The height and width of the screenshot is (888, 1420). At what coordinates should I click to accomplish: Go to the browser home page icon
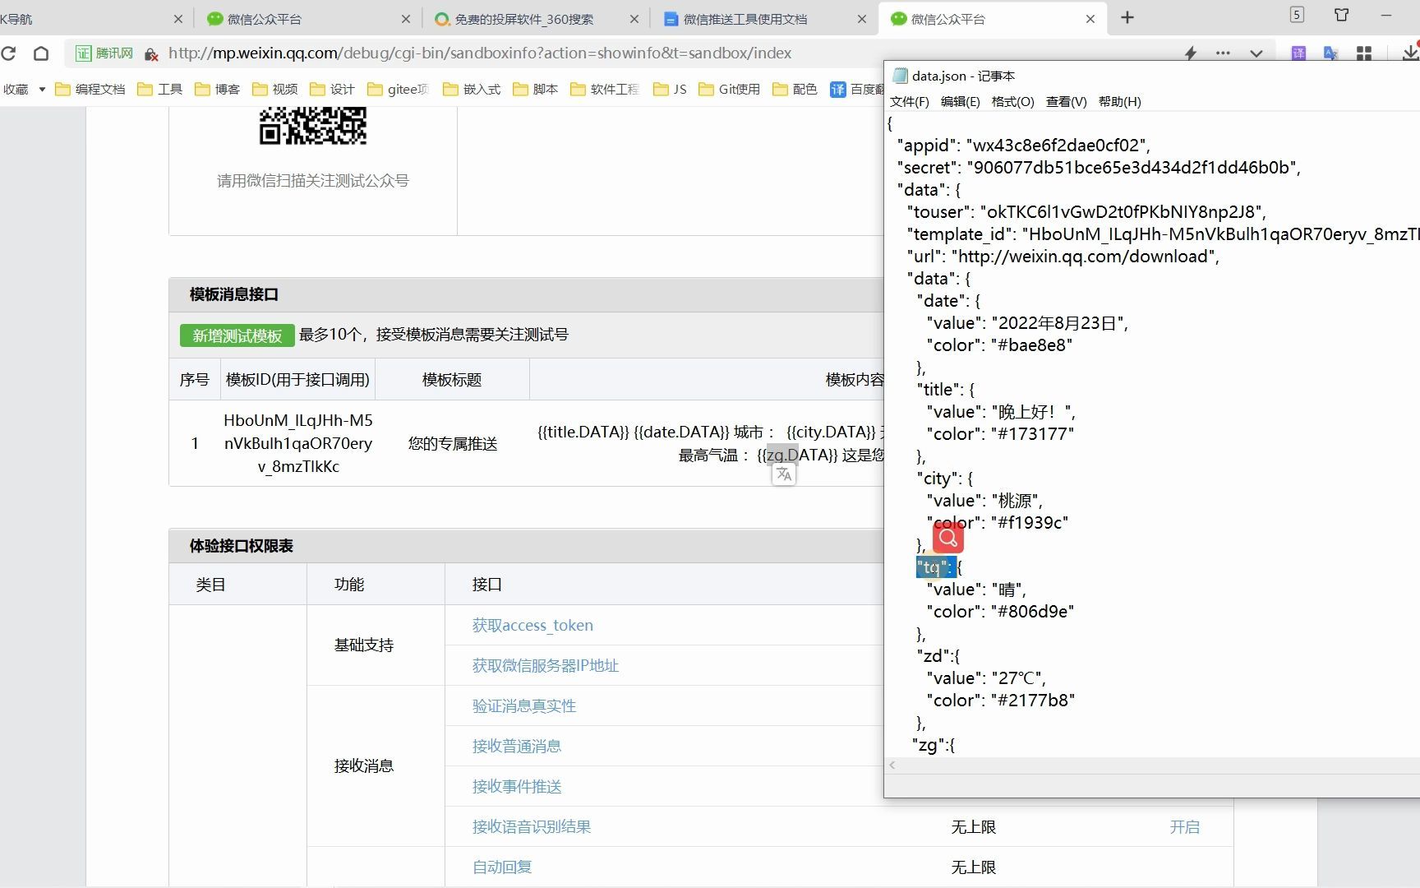point(41,53)
